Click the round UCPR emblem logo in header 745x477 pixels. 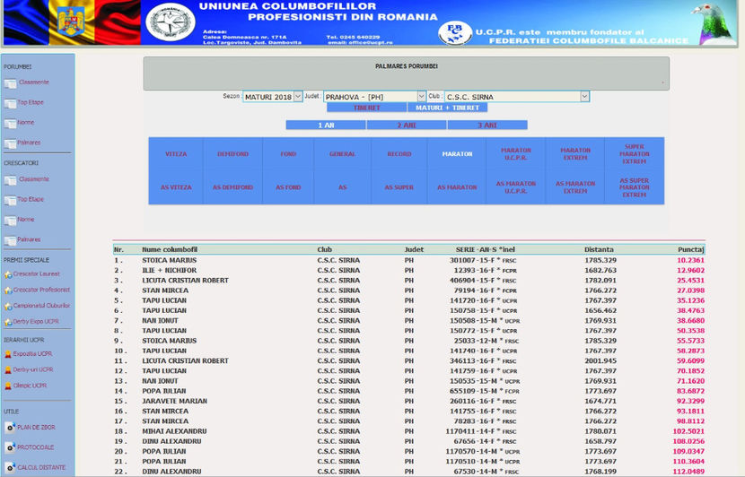coord(170,24)
